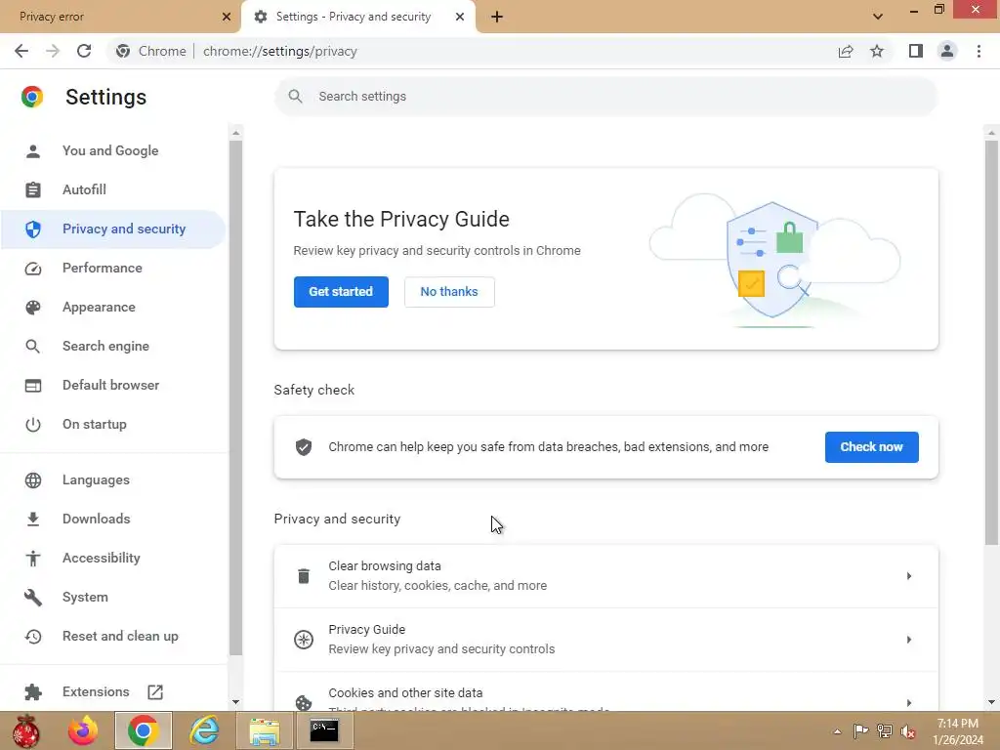Bookmark this page with the star icon
Screen dimensions: 1000x750
pyautogui.click(x=877, y=51)
